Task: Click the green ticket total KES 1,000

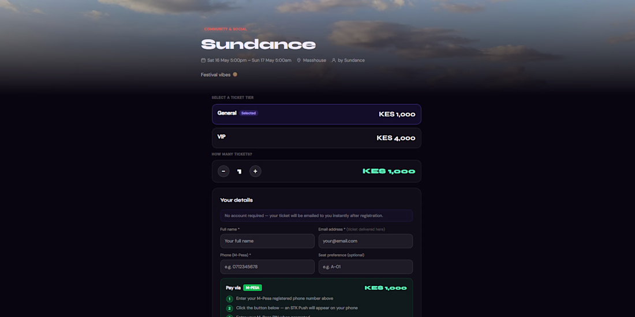Action: tap(389, 171)
